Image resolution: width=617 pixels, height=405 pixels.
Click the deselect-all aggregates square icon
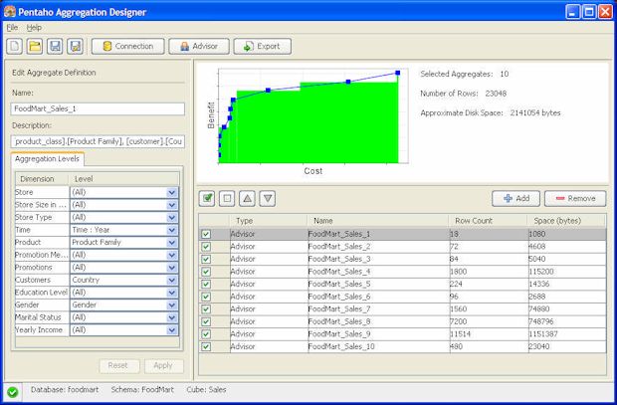[x=227, y=198]
